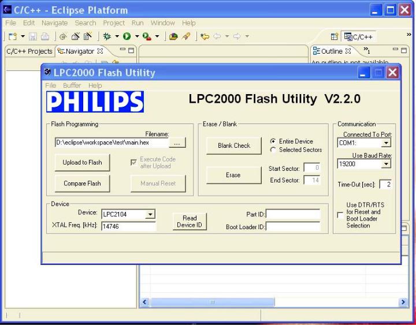The image size is (416, 325).
Task: Open the Eclipse Navigate menu
Action: (x=55, y=23)
